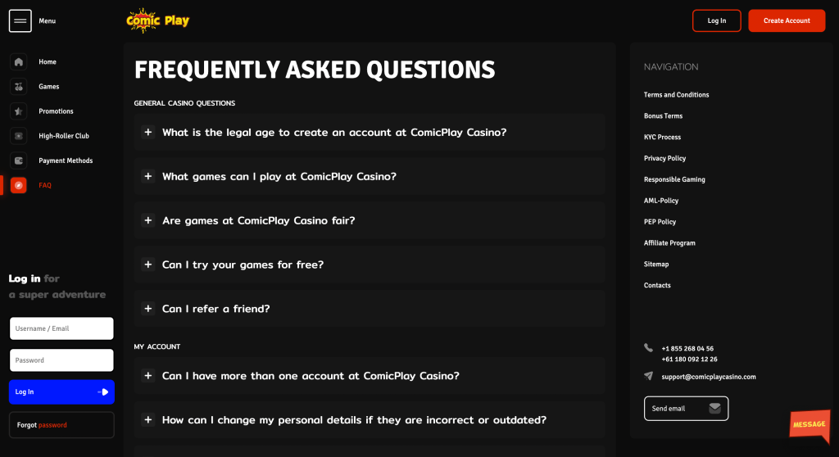839x457 pixels.
Task: Go to Responsible Gaming in navigation
Action: click(674, 179)
